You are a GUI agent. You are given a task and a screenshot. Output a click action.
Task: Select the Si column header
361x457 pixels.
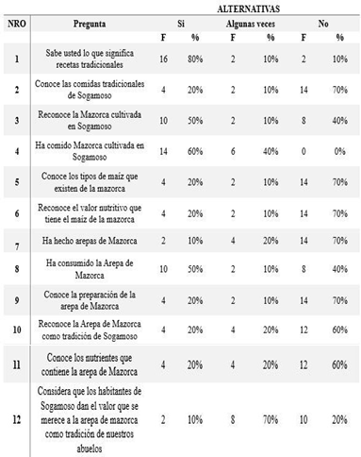click(x=181, y=24)
